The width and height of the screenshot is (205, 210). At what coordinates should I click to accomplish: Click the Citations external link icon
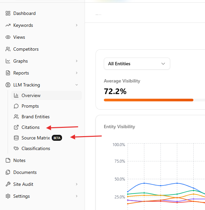coord(16,127)
